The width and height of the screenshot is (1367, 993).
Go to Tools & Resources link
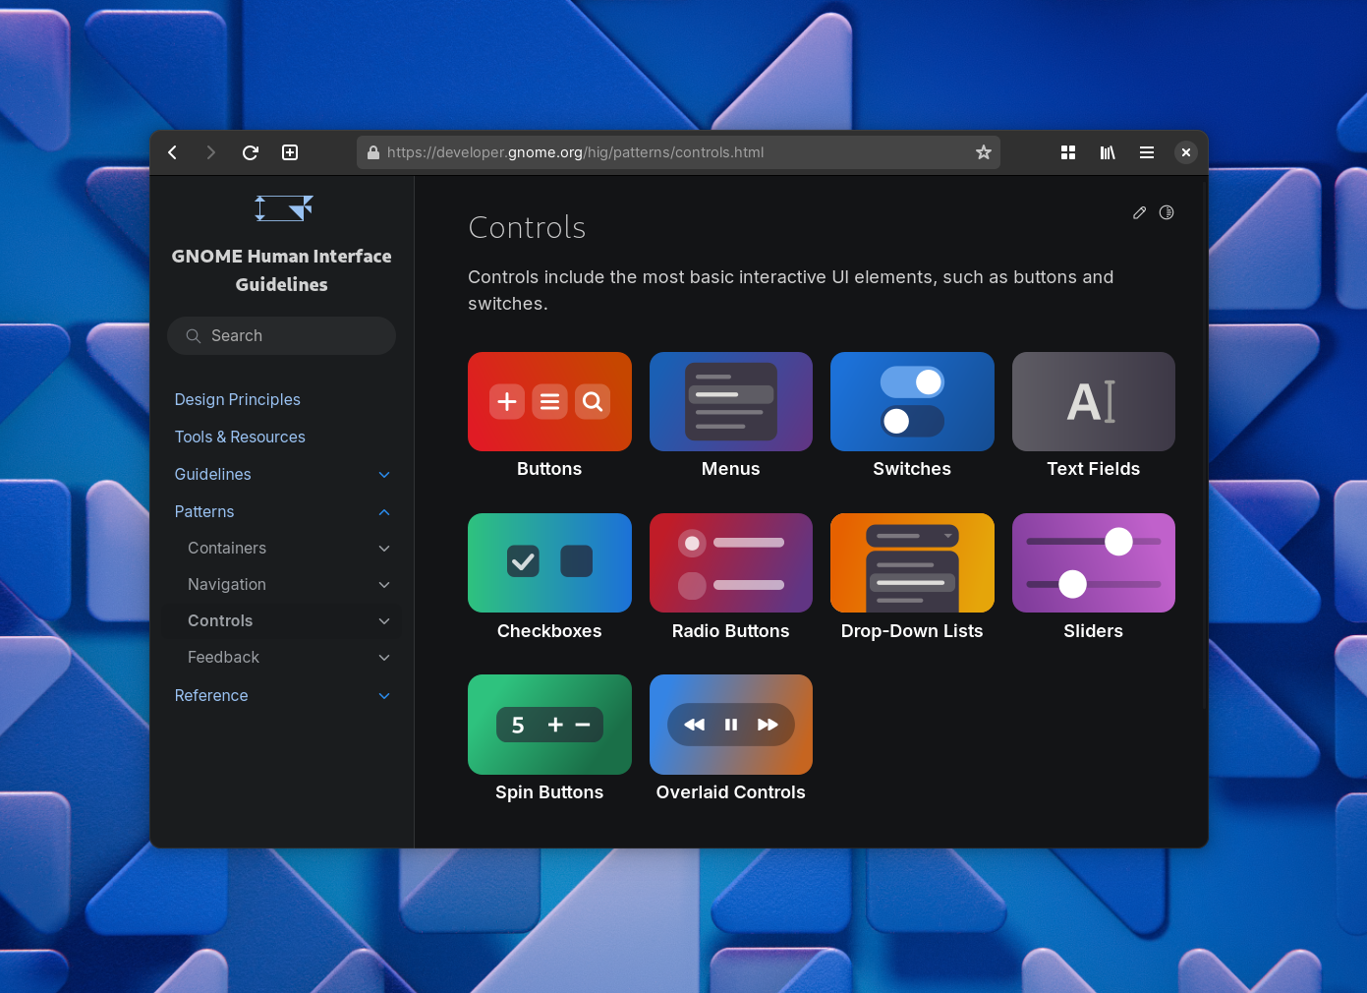(240, 437)
